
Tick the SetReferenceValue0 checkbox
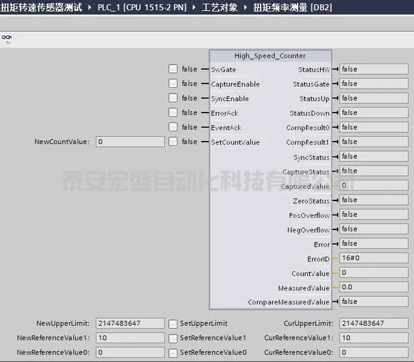pyautogui.click(x=173, y=352)
